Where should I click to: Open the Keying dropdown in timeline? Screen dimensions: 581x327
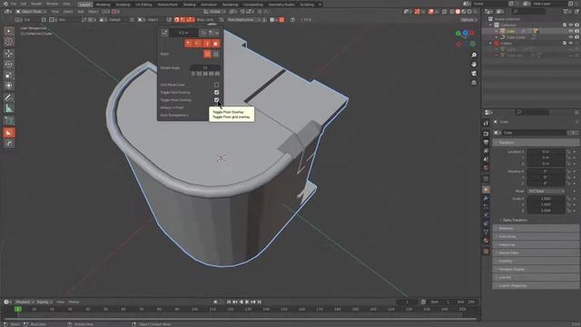pyautogui.click(x=44, y=302)
